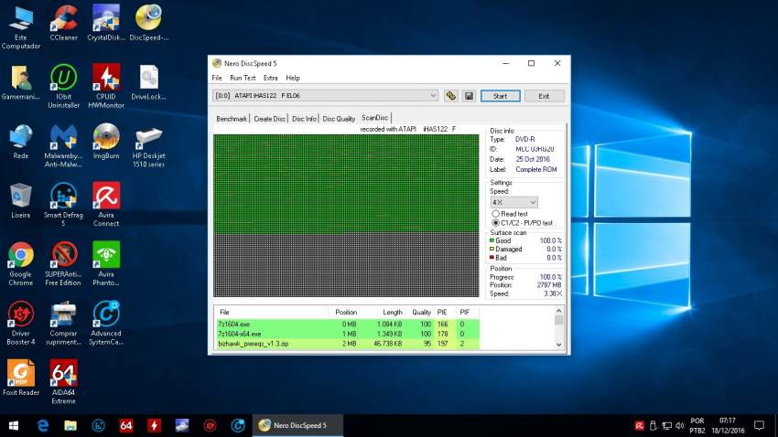Select Rede network desktop icon
The image size is (778, 437).
(21, 141)
